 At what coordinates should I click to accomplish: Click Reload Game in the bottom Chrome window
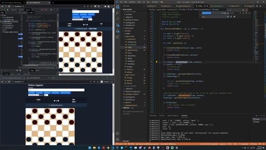[55, 92]
